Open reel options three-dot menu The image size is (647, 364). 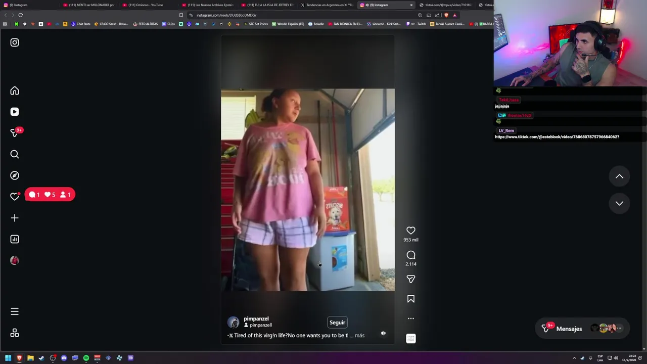(x=411, y=318)
